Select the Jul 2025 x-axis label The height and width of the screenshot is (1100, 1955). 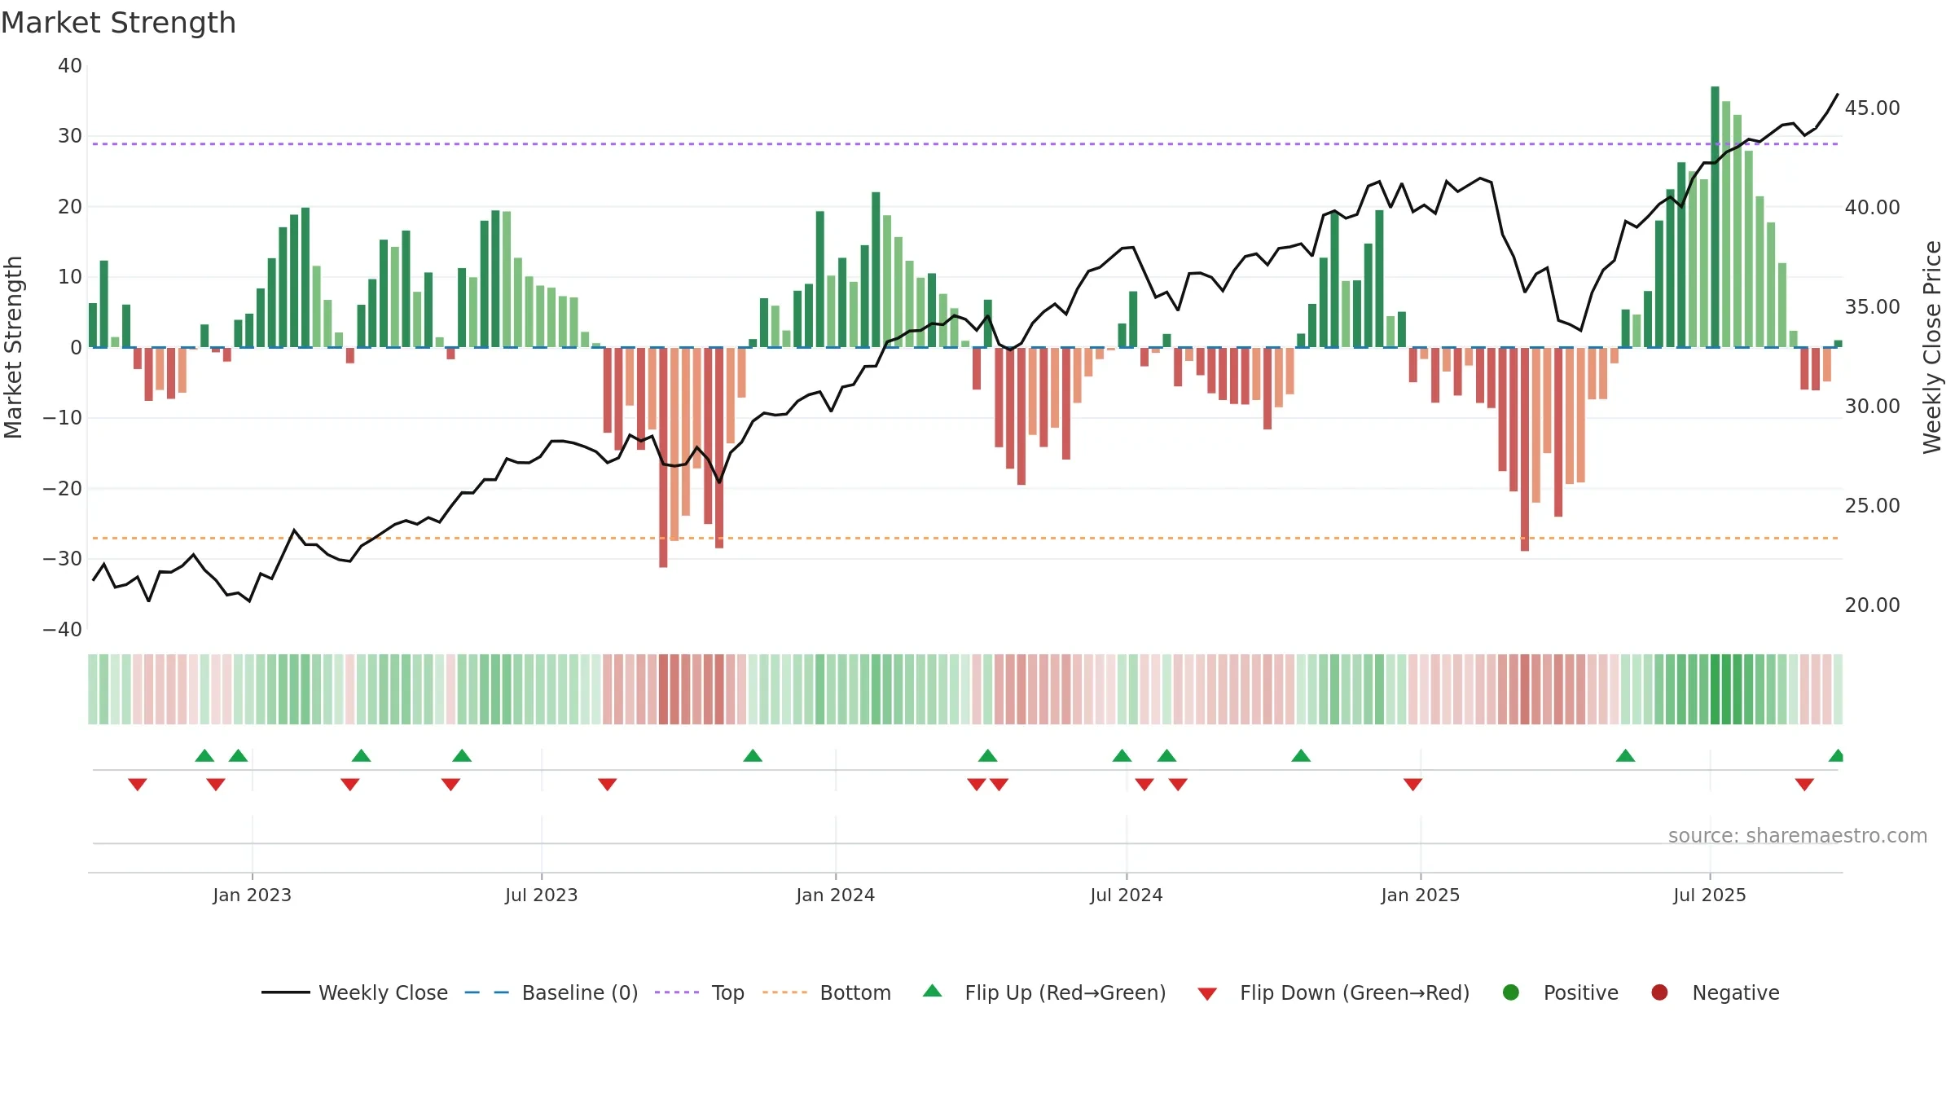click(x=1709, y=895)
